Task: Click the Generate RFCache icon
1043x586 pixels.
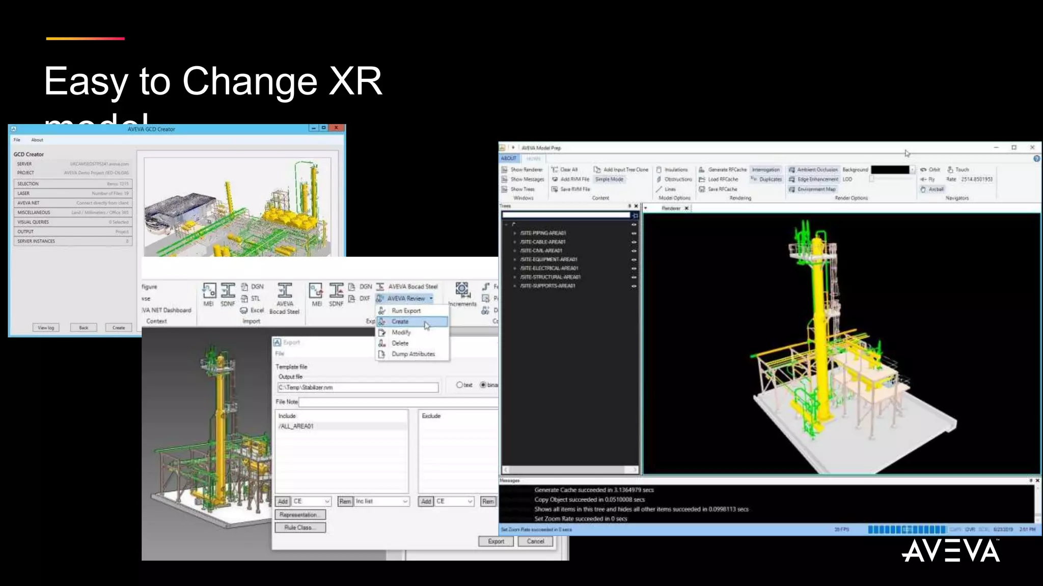Action: click(x=702, y=169)
